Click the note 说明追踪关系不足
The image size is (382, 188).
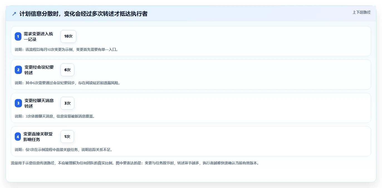[x=63, y=150]
